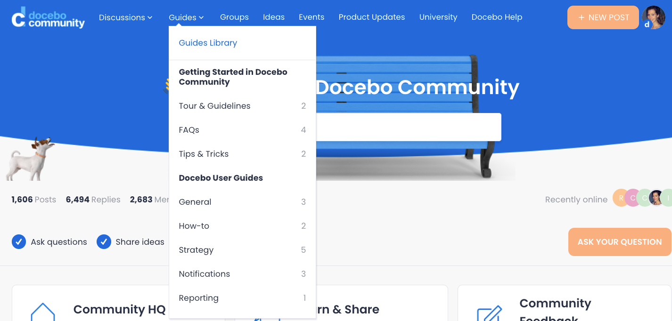Viewport: 672px width, 321px height.
Task: Click the Community Feedback pencil icon
Action: 490,313
